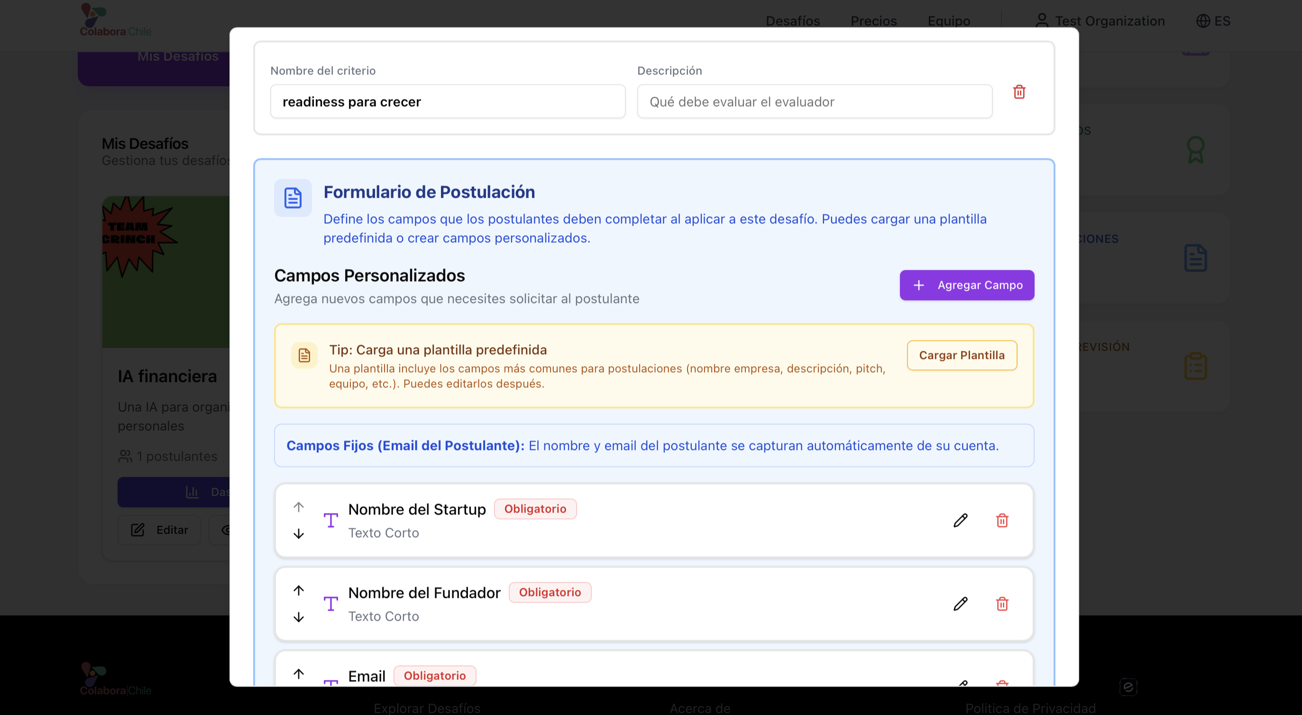Click the Descripción input field

[x=815, y=101]
